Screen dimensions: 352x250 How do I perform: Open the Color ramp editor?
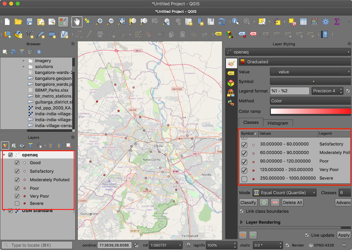coord(310,110)
